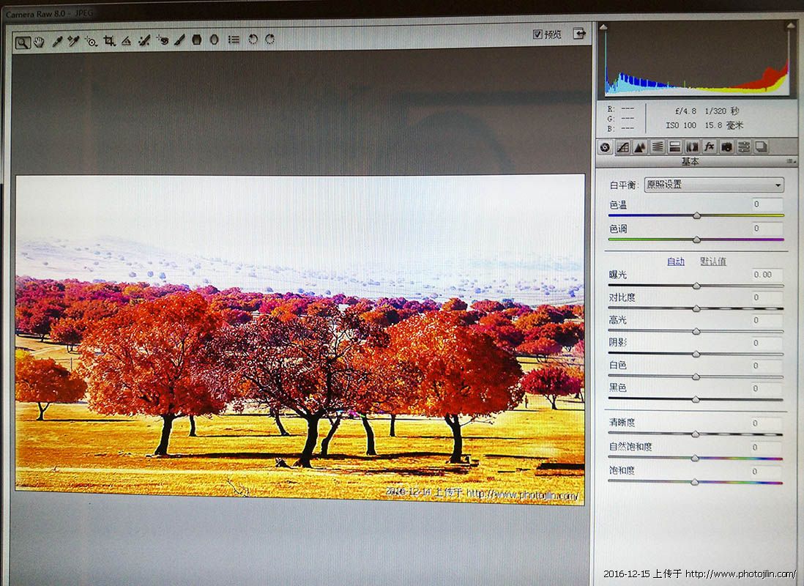
Task: Switch to the Tone Curve tab
Action: (x=622, y=146)
